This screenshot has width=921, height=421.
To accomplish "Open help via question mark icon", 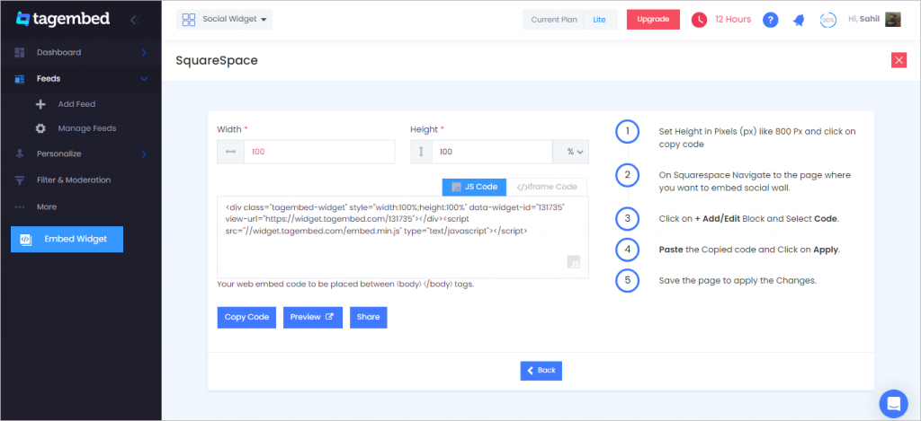I will pyautogui.click(x=771, y=20).
